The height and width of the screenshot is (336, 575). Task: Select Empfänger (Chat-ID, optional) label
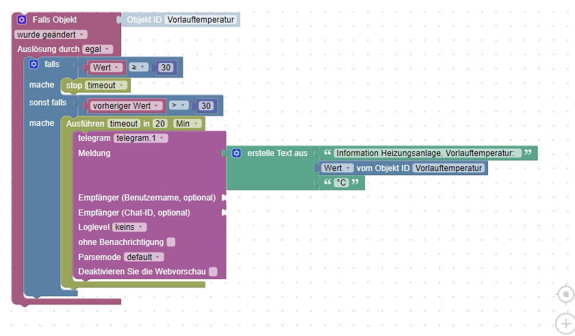point(134,213)
